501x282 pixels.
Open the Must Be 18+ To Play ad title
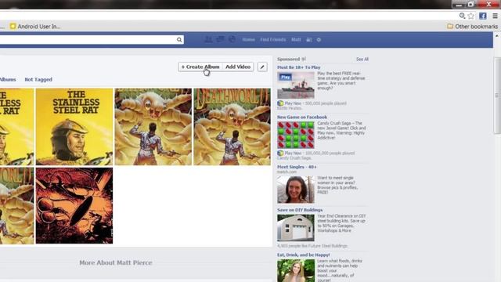point(299,67)
